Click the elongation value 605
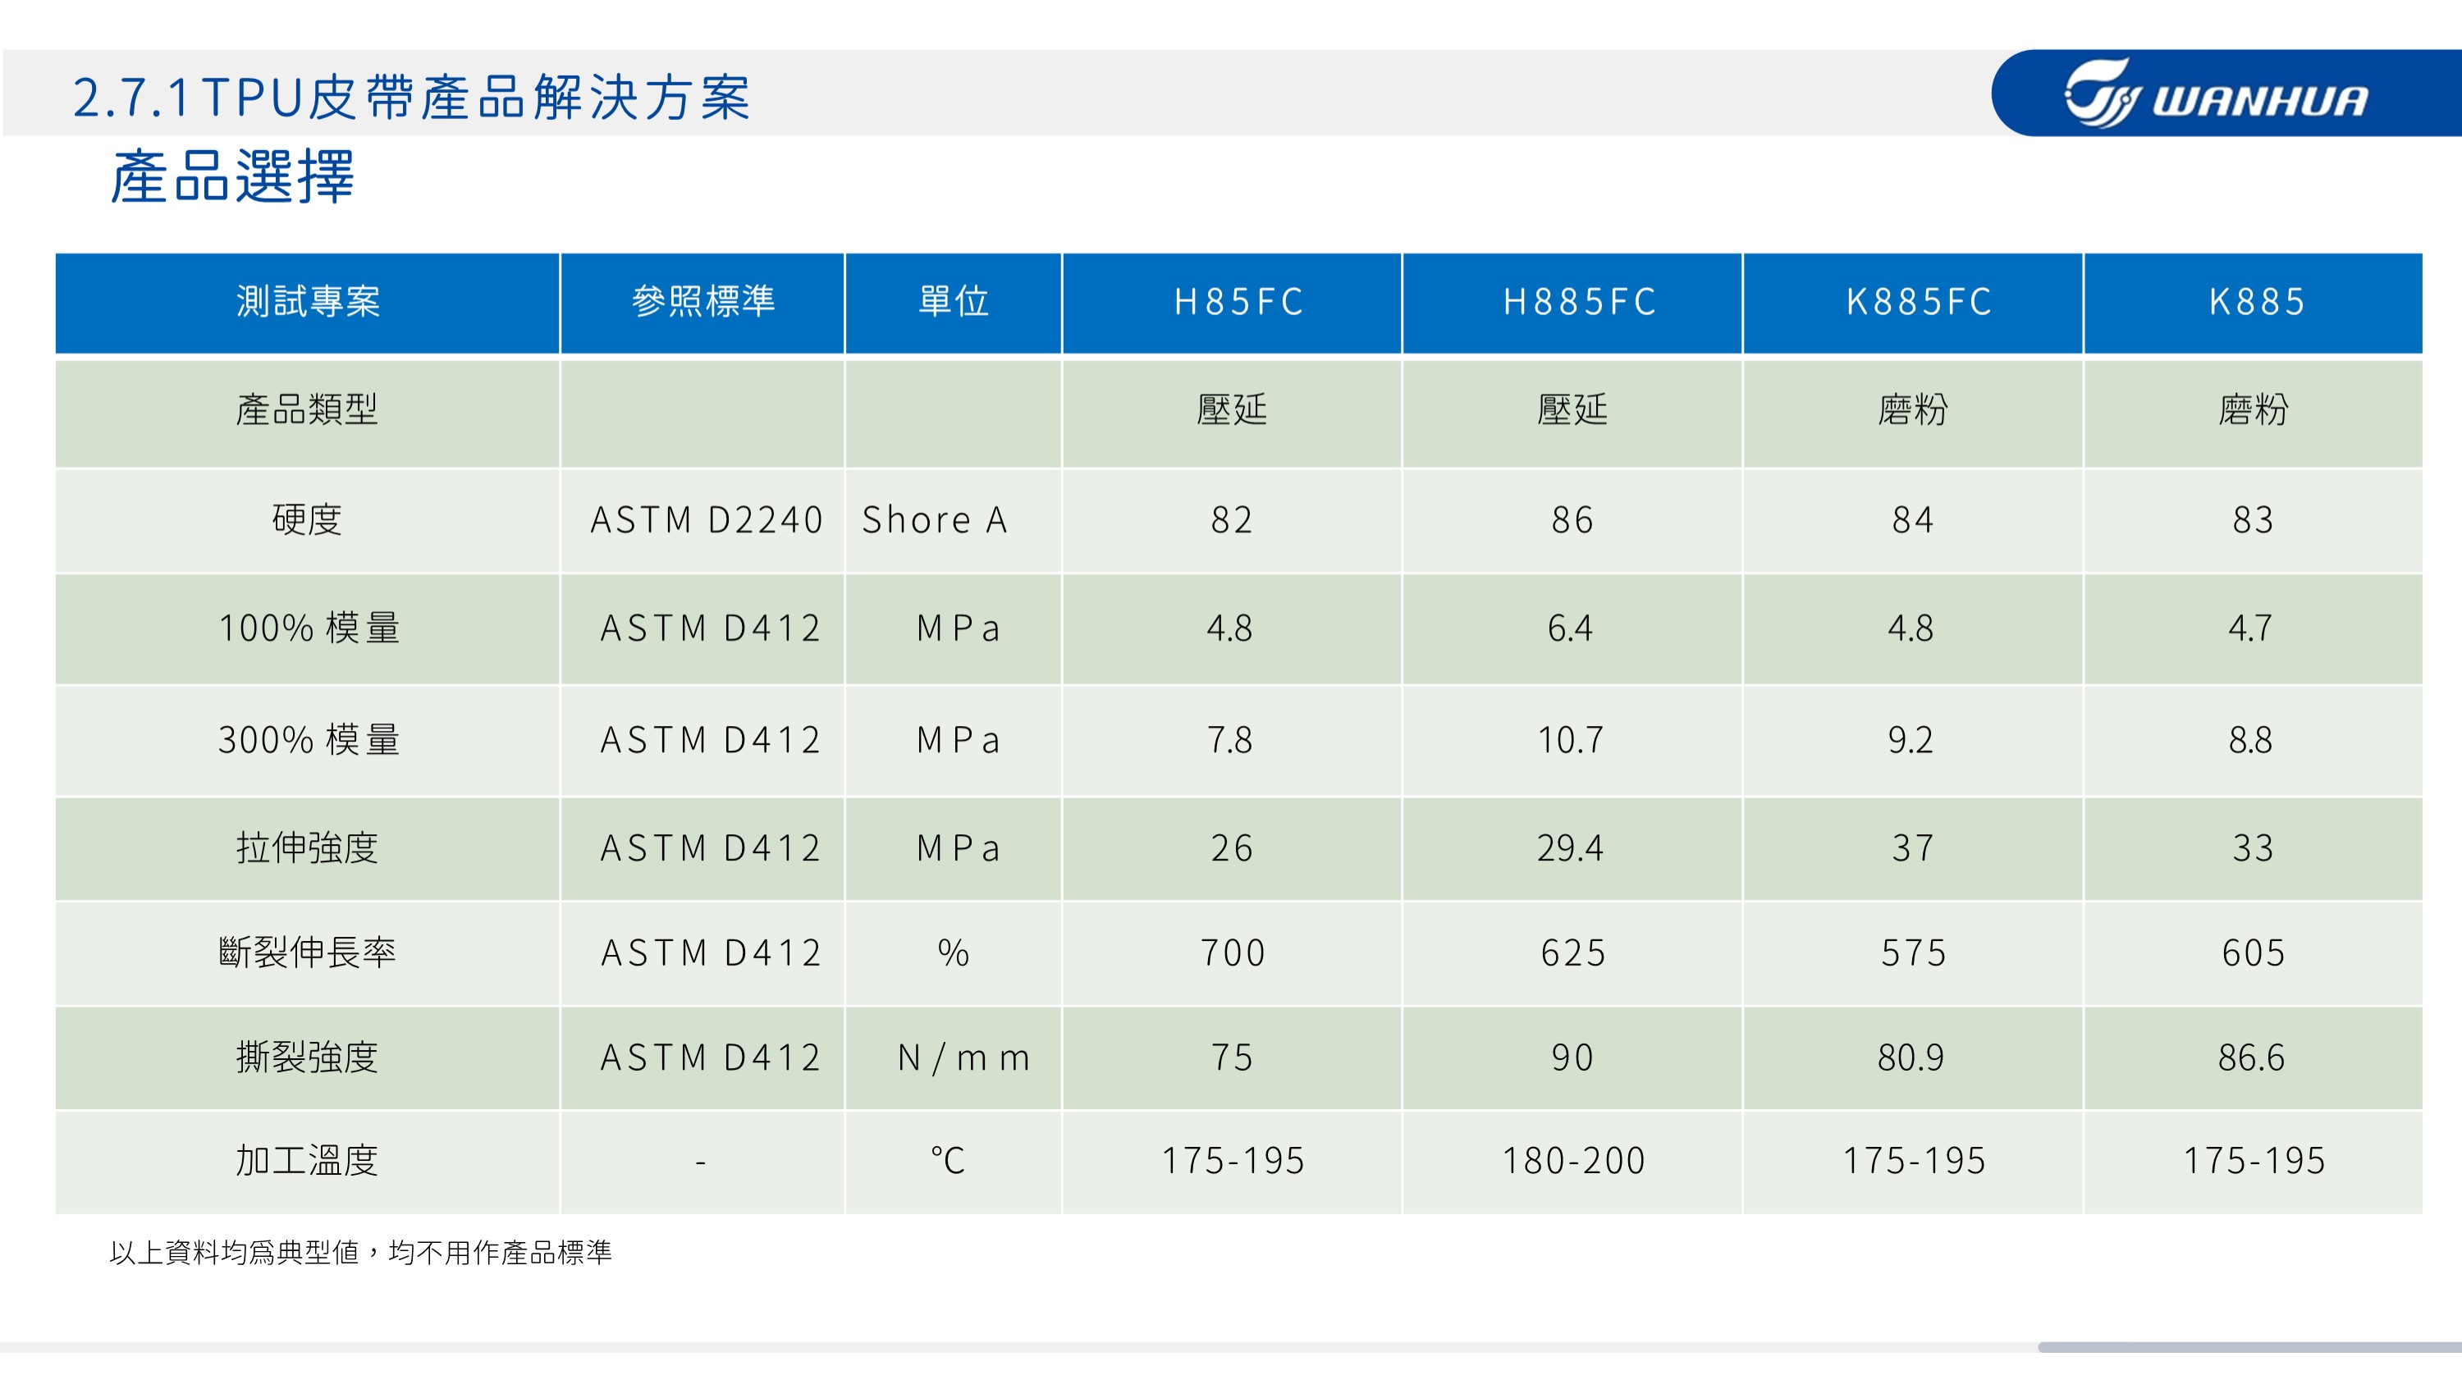Viewport: 2462px width, 1384px height. pos(2254,953)
